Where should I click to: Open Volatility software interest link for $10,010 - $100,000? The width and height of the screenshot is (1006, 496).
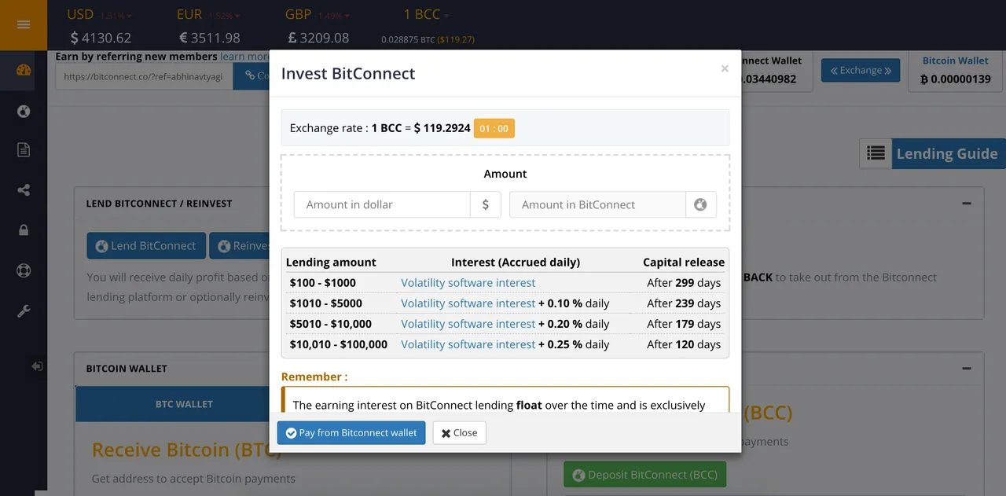(468, 344)
